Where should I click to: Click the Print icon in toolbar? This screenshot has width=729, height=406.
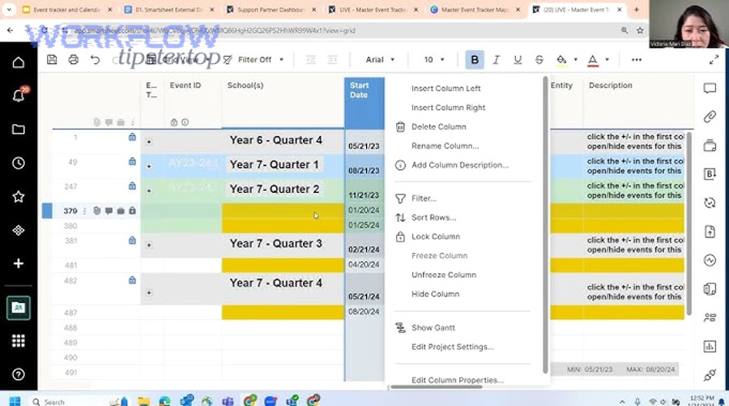(x=74, y=59)
